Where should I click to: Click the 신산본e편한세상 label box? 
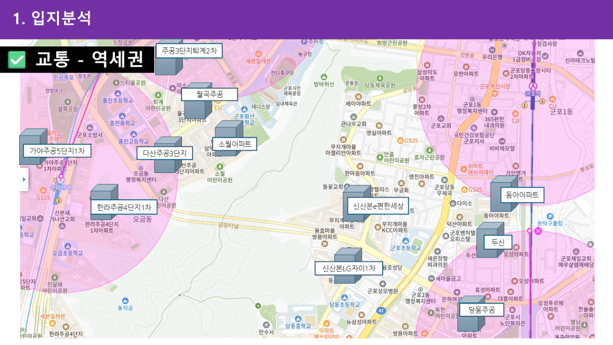pyautogui.click(x=378, y=206)
